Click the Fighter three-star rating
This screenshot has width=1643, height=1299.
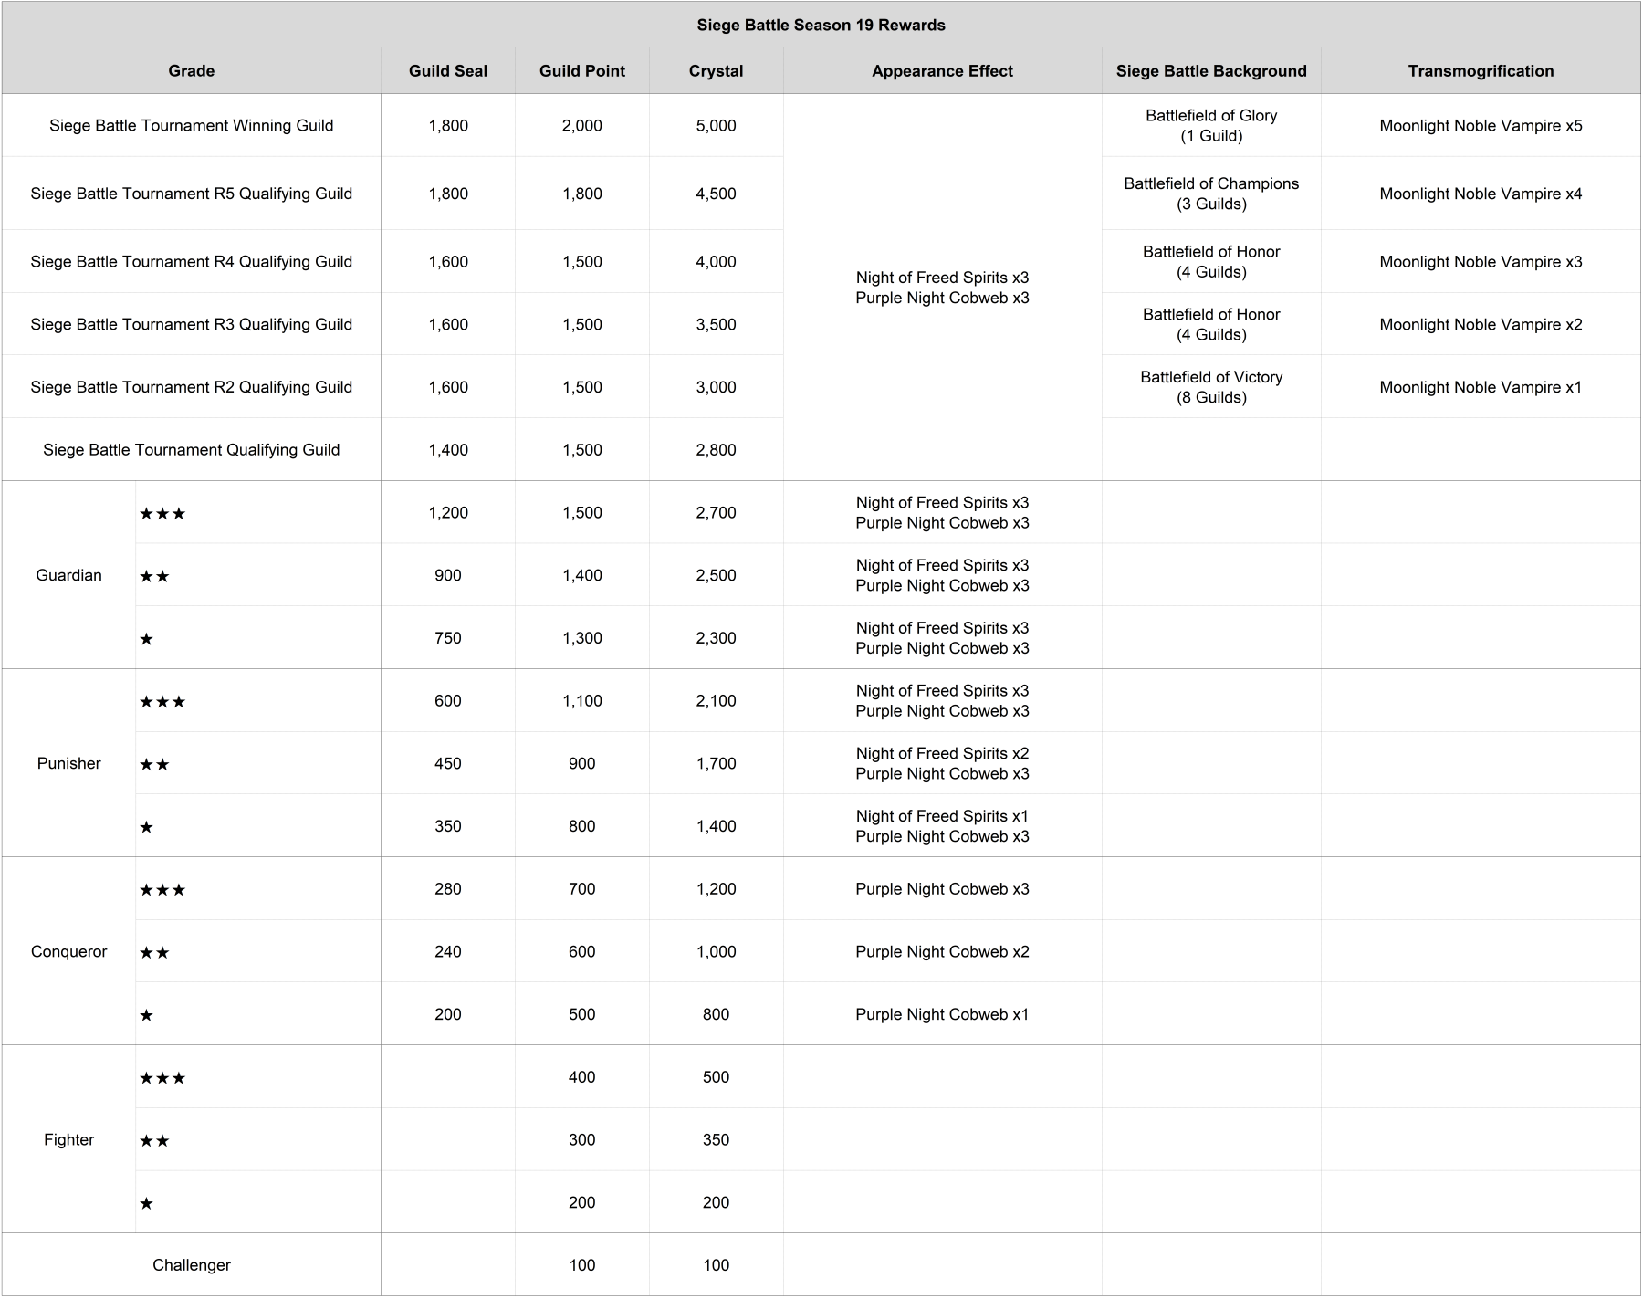click(x=162, y=1078)
